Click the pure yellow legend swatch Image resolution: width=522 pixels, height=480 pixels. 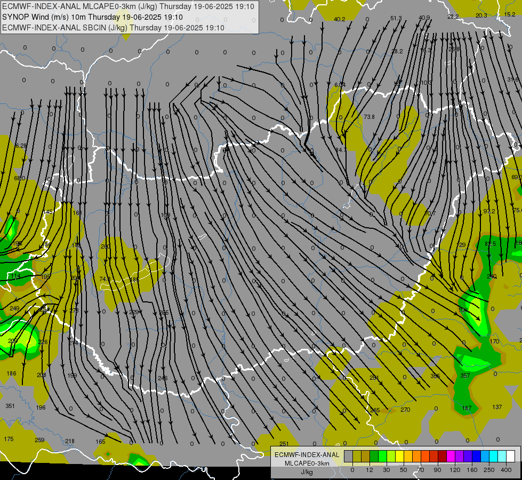point(399,457)
